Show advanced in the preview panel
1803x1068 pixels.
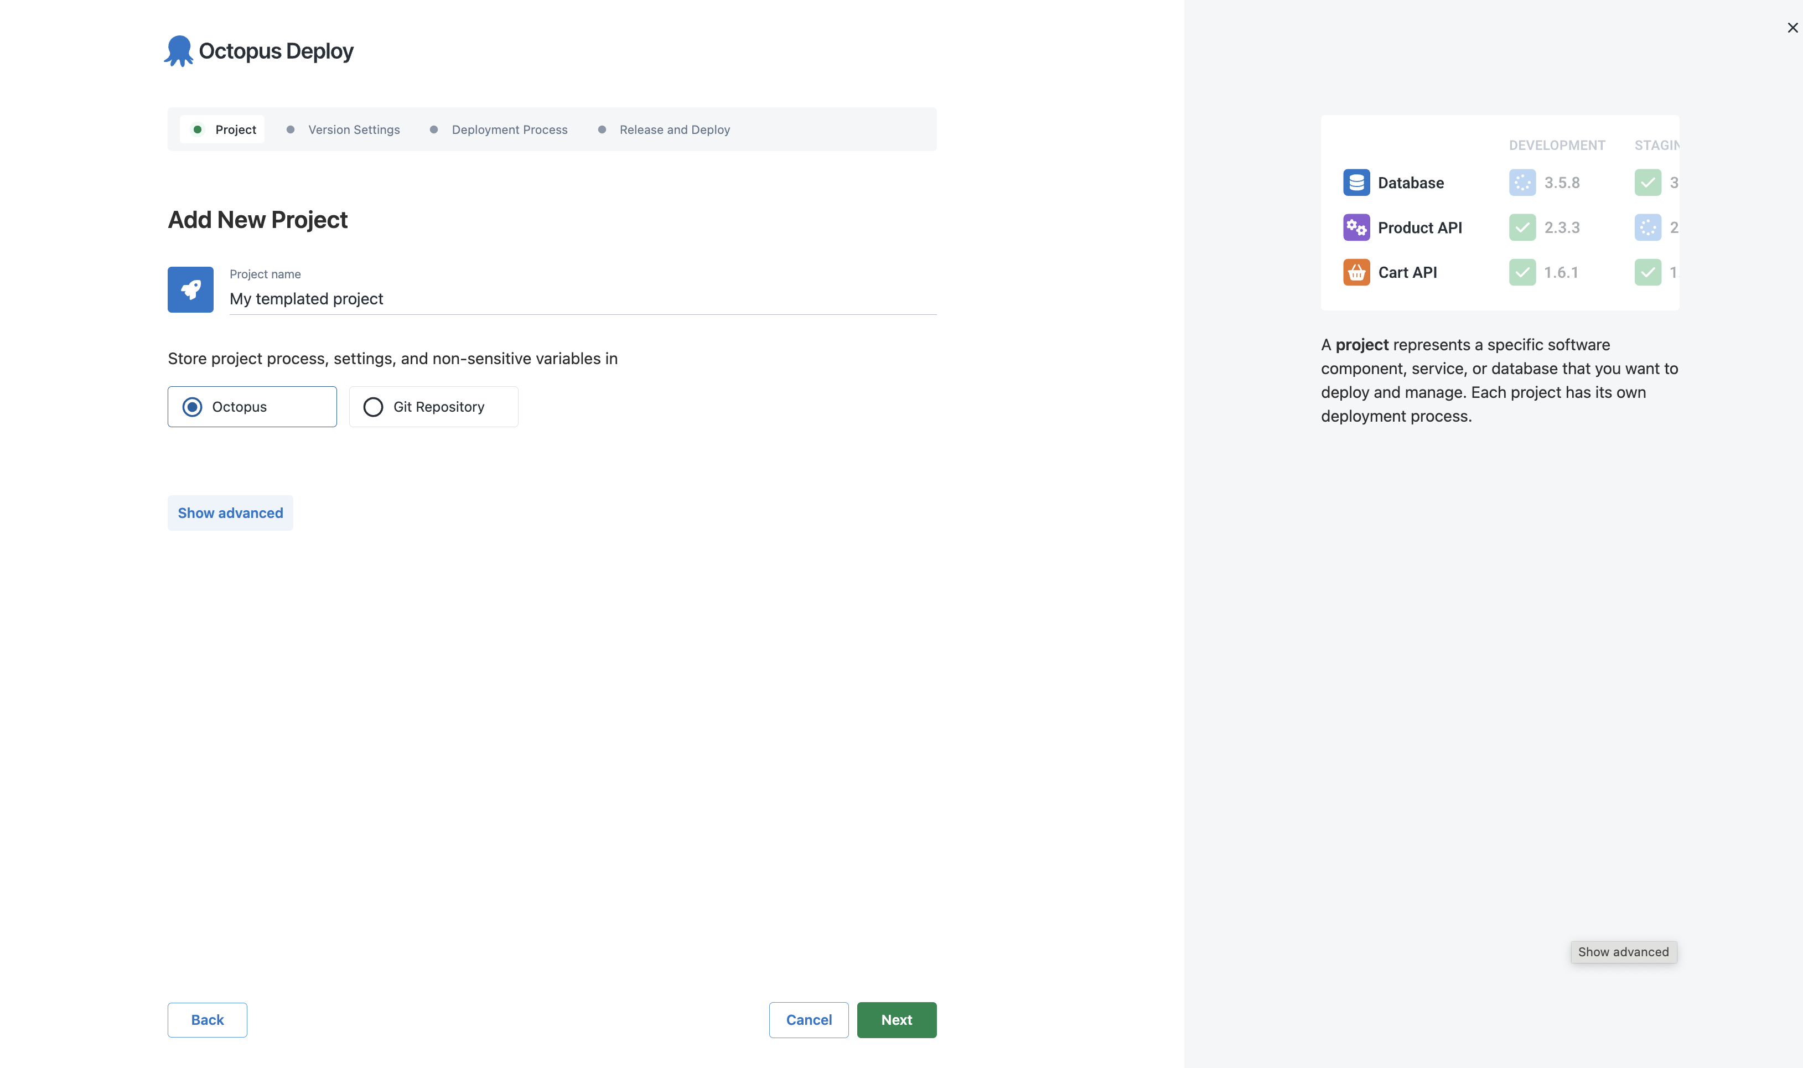pyautogui.click(x=1623, y=951)
